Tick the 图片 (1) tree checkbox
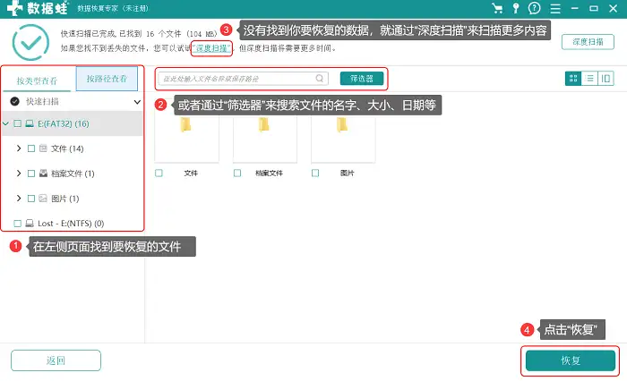 [x=31, y=199]
